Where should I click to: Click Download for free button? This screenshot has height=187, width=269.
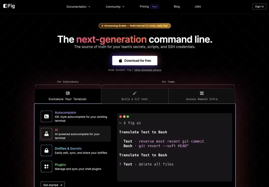coord(135,60)
